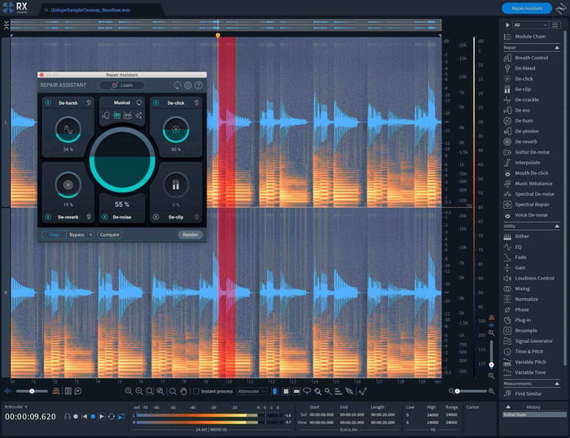This screenshot has width=570, height=438.
Task: Open the Guitar De-noise module
Action: (x=527, y=153)
